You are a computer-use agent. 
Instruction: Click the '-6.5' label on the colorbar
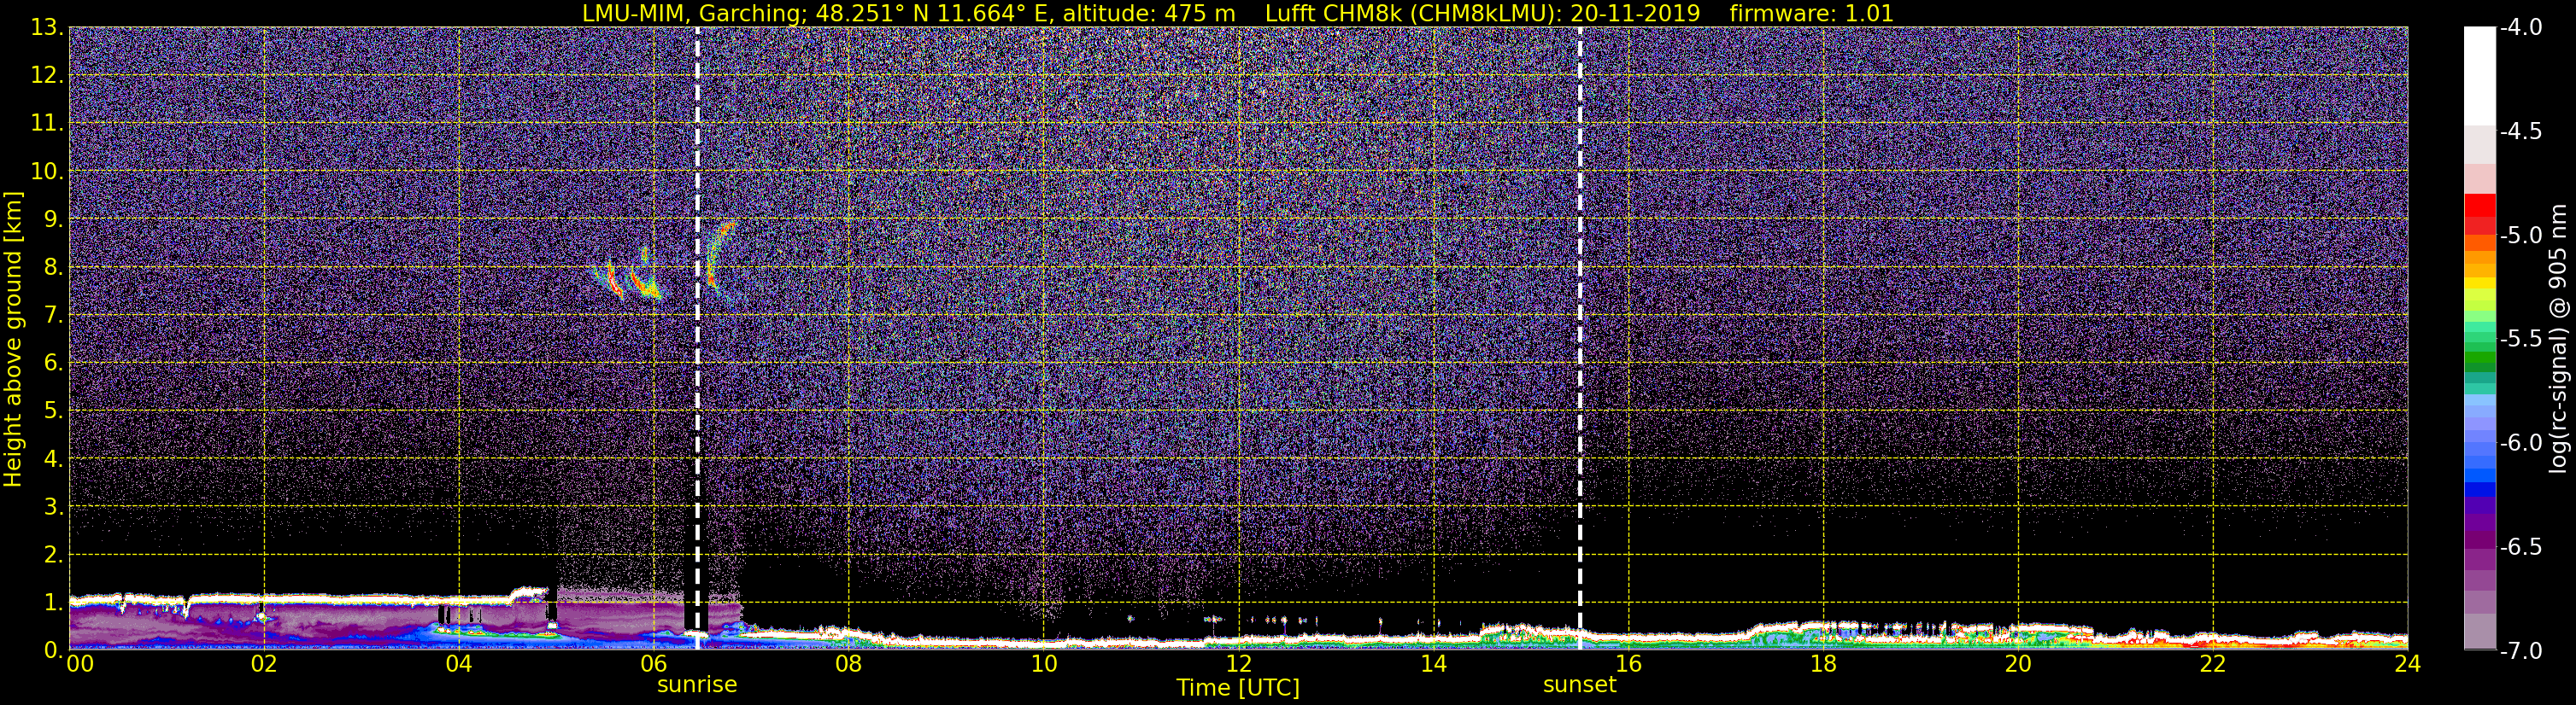click(2520, 547)
